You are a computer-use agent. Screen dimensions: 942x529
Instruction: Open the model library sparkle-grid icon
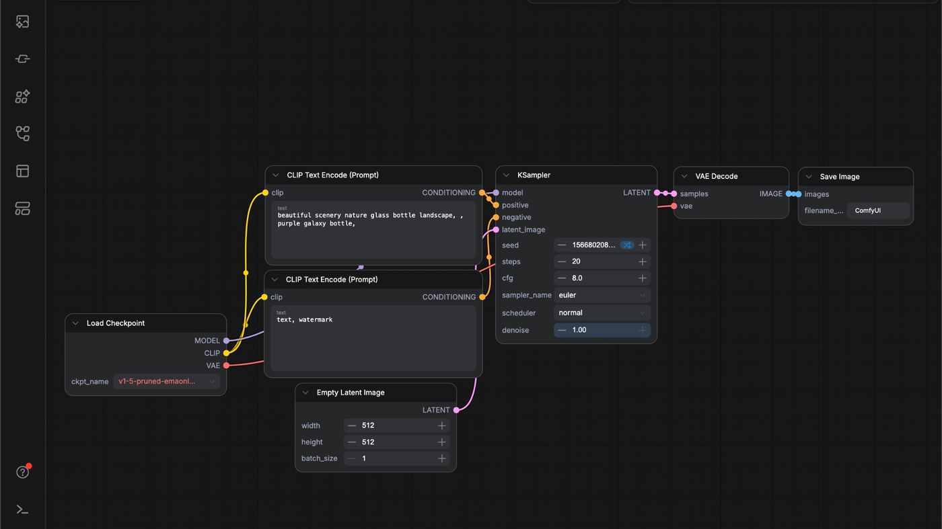(x=22, y=96)
